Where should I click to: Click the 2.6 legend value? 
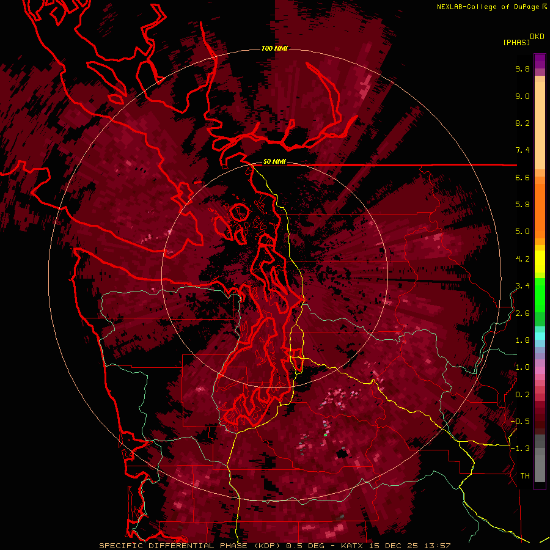(x=522, y=313)
